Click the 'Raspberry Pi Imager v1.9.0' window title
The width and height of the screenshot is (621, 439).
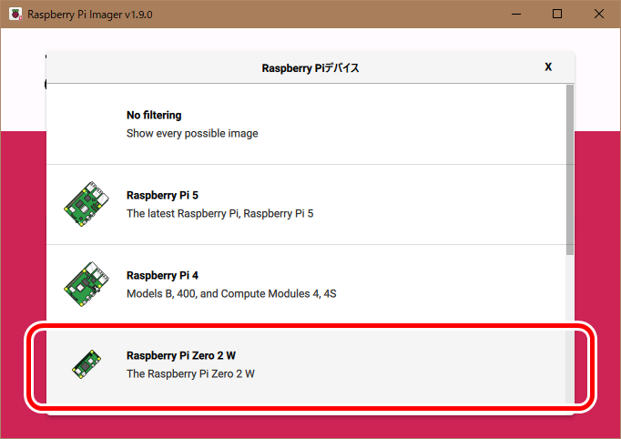(90, 15)
